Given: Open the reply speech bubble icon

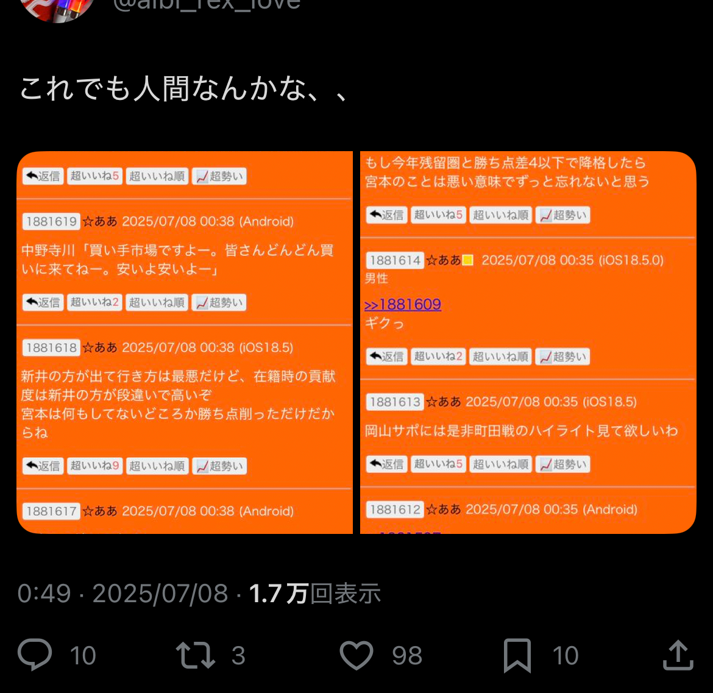Looking at the screenshot, I should [x=35, y=655].
